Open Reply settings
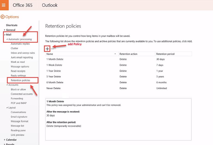 tap(18, 76)
